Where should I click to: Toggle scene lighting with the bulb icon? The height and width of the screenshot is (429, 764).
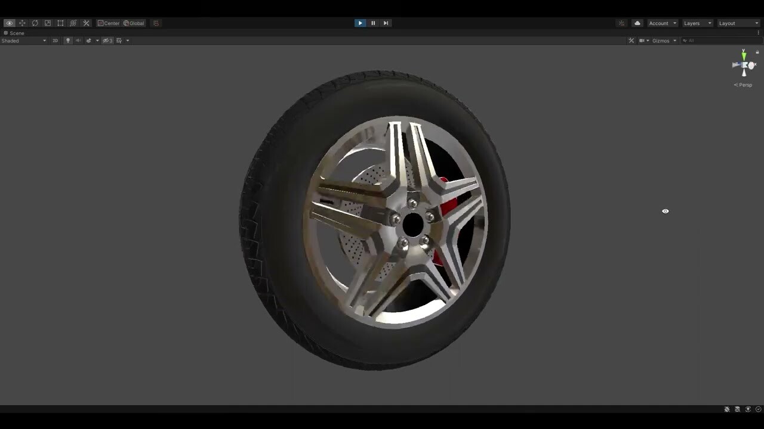point(67,40)
